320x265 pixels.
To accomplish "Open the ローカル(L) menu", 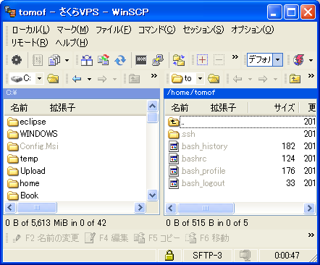I will 30,30.
